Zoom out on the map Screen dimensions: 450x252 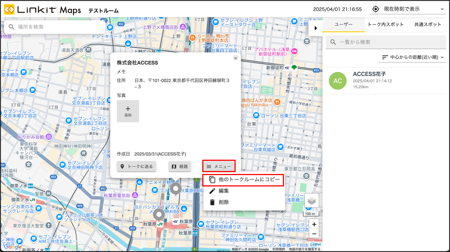point(314,234)
